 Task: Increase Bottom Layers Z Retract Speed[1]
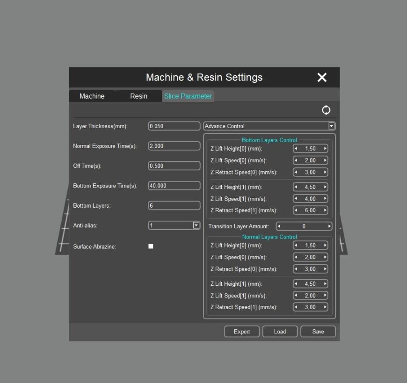point(325,210)
